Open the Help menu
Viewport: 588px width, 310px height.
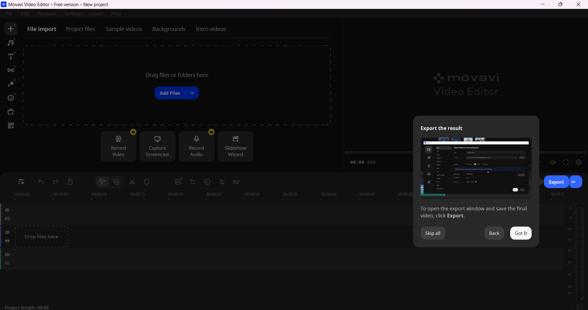coord(116,14)
